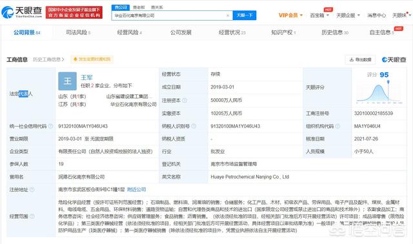Open the 华业石化南京有限公司 link under 江苏

pyautogui.click(x=134, y=105)
